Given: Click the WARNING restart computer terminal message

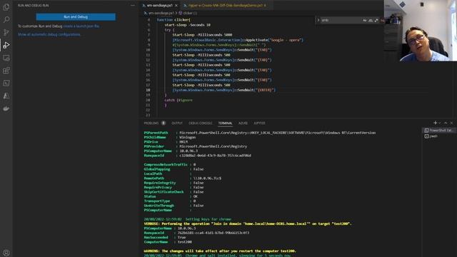Looking at the screenshot, I should click(220, 251).
